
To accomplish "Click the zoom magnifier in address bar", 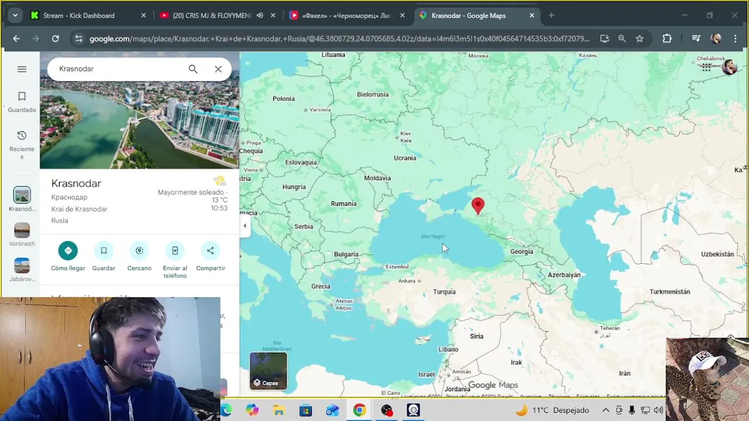I will [x=622, y=39].
